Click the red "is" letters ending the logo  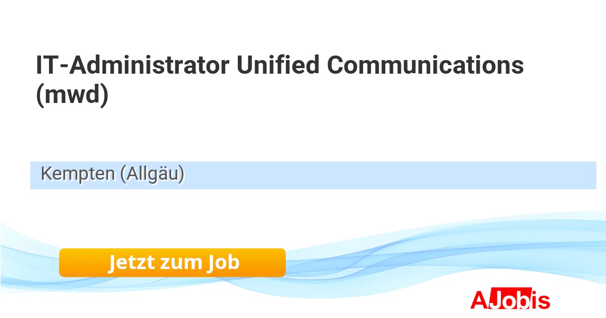coord(542,300)
